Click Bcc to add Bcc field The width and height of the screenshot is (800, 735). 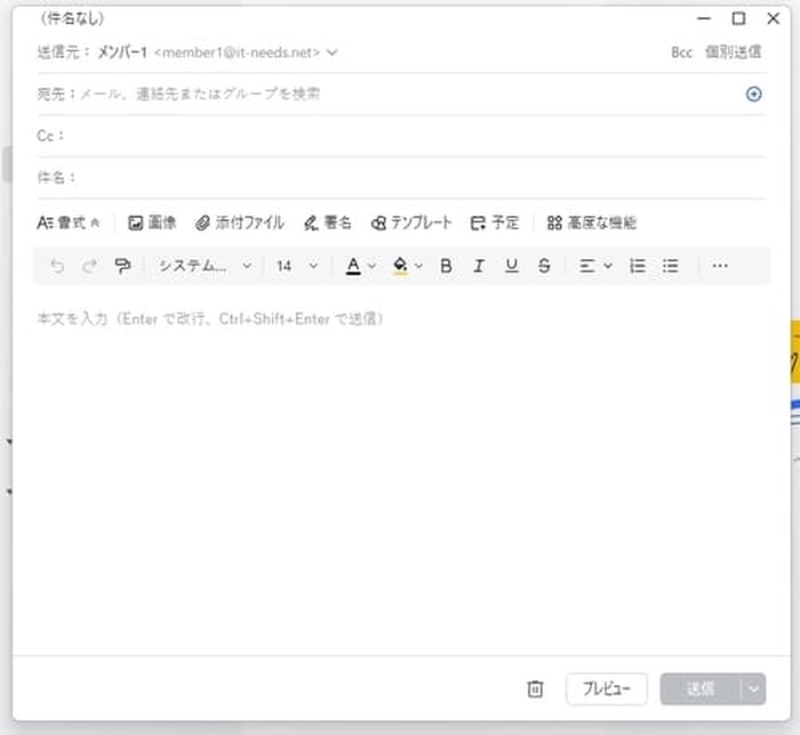[681, 52]
